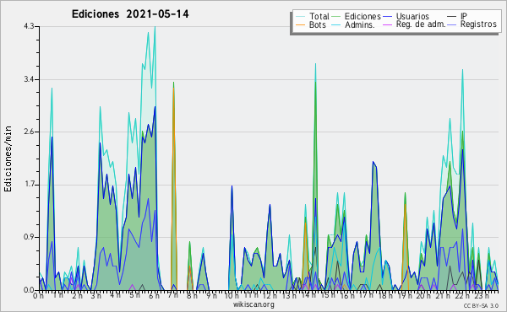This screenshot has height=312, width=507.
Task: Click the 'IP' legend label
Action: pos(464,16)
